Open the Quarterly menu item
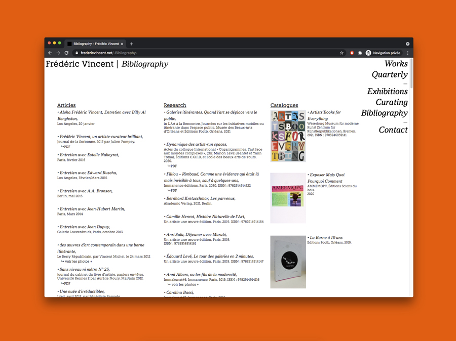 pyautogui.click(x=390, y=75)
